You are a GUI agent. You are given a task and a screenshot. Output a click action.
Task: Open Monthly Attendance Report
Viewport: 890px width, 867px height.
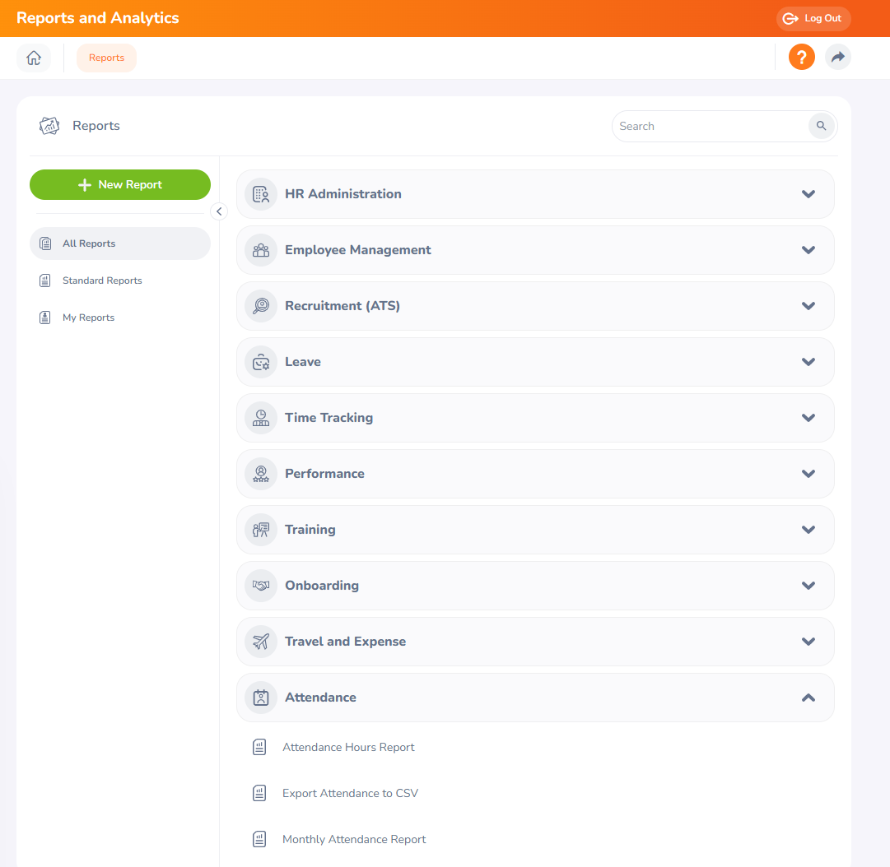click(354, 839)
